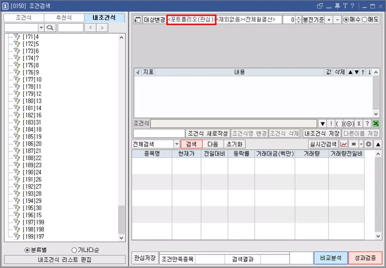The image size is (386, 268).
Task: Click the 대상변경 button
Action: point(154,20)
